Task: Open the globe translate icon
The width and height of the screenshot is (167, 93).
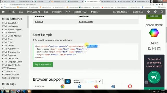Action: (155, 12)
